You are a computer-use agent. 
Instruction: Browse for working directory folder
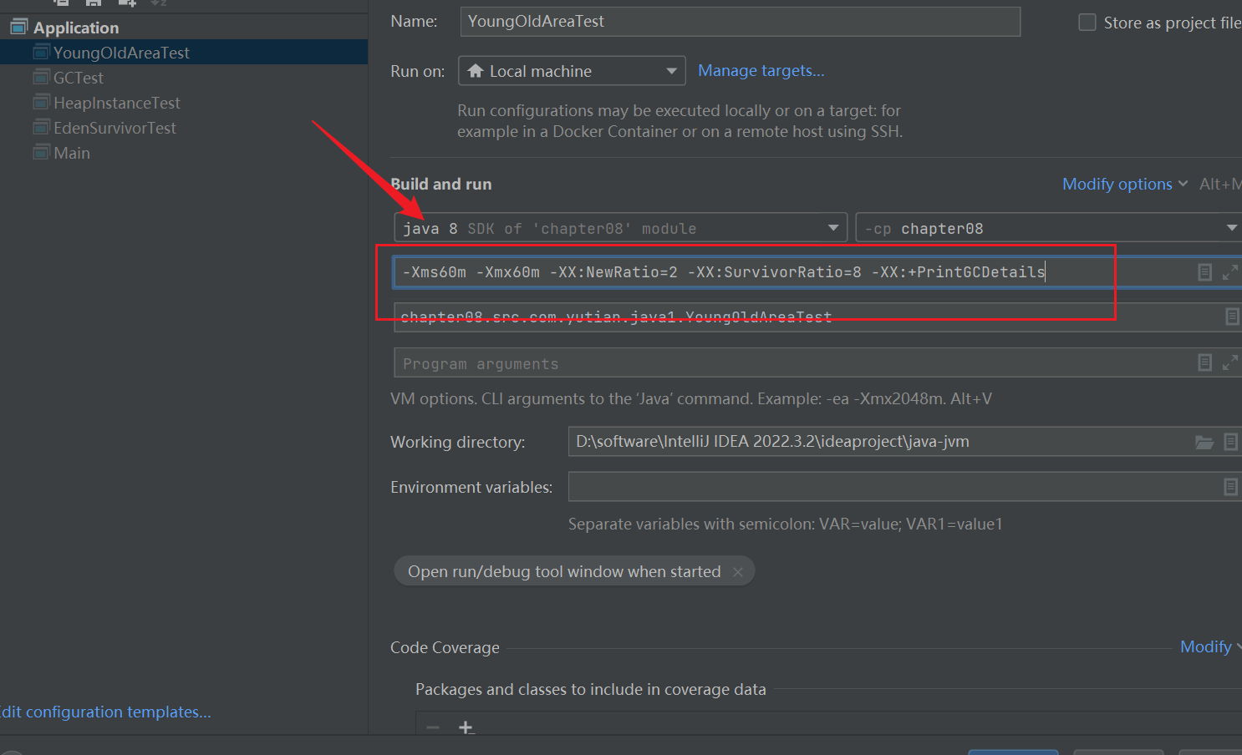pyautogui.click(x=1204, y=442)
